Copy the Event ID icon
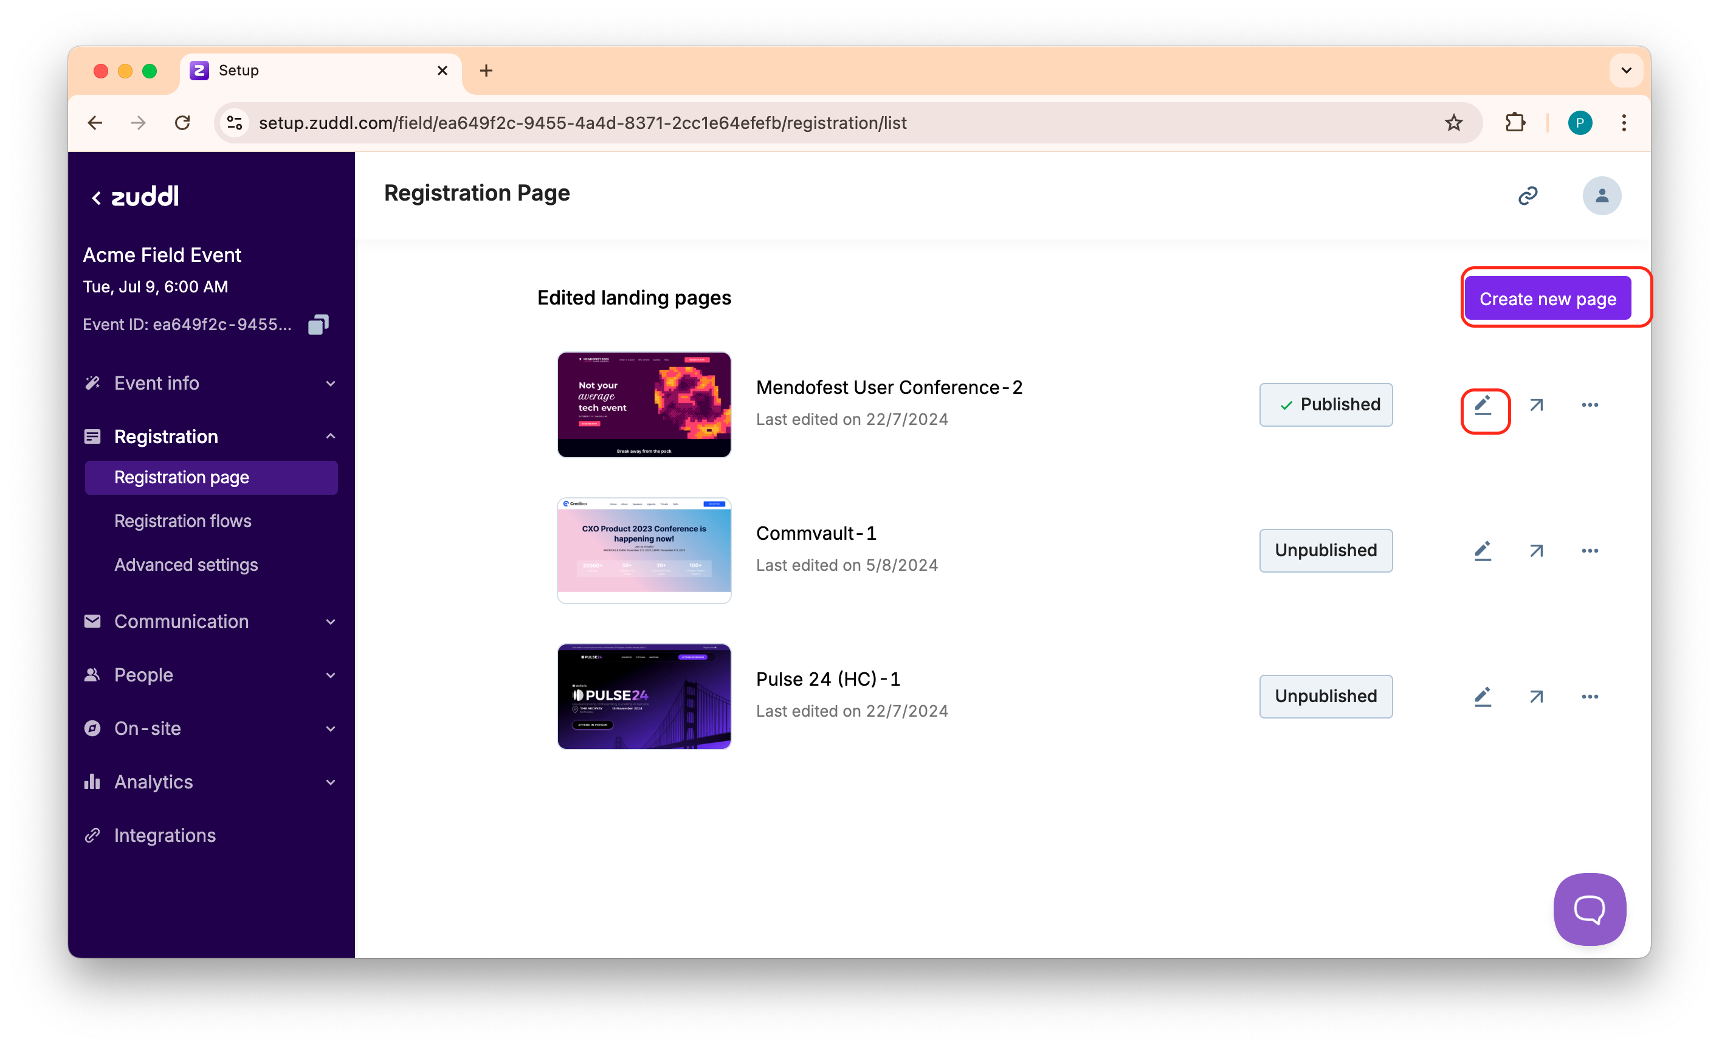This screenshot has width=1719, height=1048. 318,325
